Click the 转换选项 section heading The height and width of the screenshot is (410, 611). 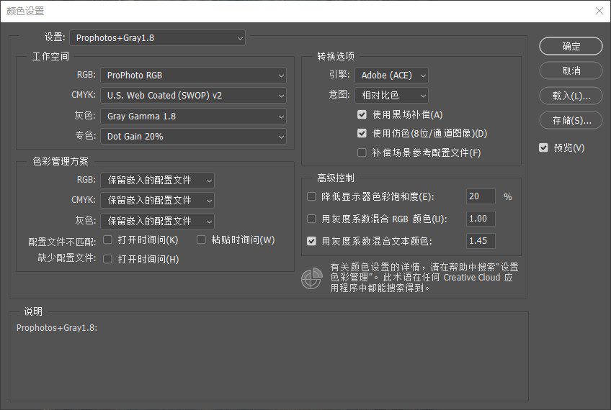click(336, 56)
